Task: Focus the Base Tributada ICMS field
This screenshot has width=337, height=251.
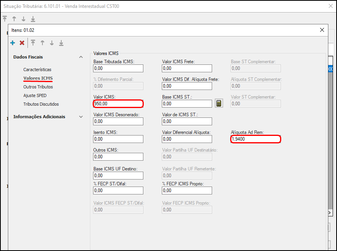Action: coord(118,68)
